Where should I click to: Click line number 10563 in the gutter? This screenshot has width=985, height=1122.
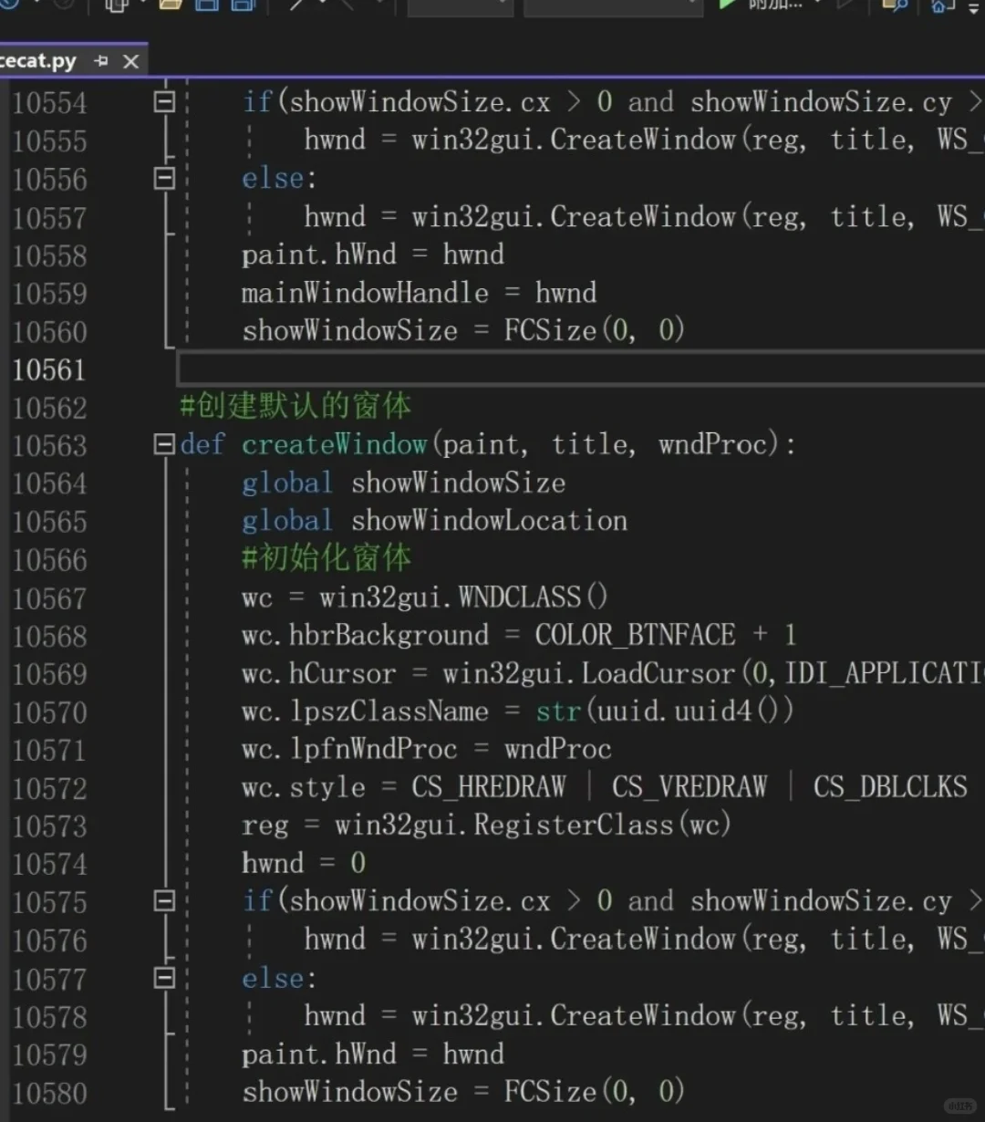(x=50, y=446)
